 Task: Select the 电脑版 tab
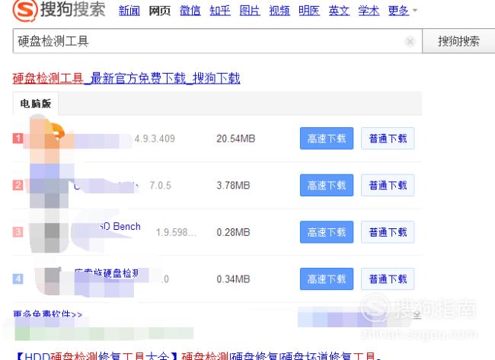pos(35,104)
